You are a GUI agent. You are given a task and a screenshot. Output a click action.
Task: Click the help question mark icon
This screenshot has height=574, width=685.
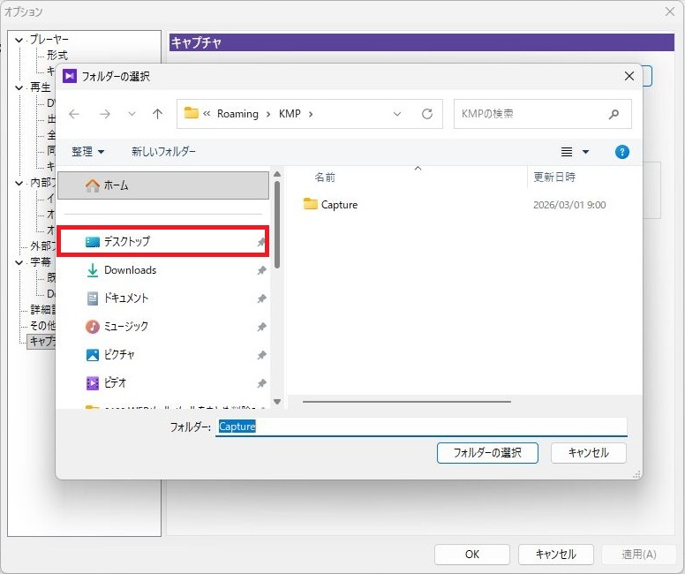tap(621, 152)
